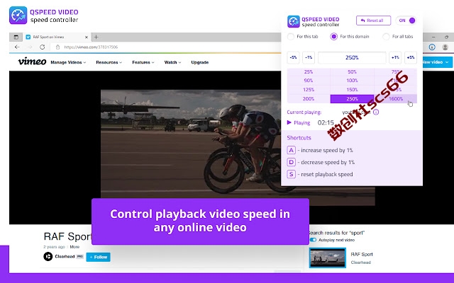Screen dimensions: 454x283
Task: Click the Upgrade menu link
Action: (x=200, y=62)
